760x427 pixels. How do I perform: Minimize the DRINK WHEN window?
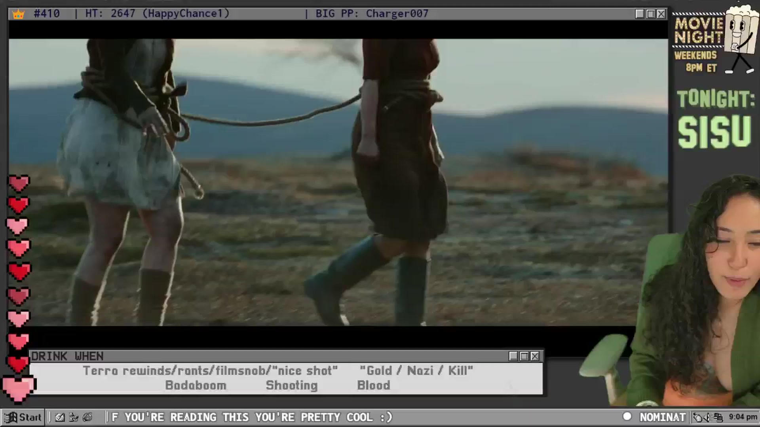[513, 356]
